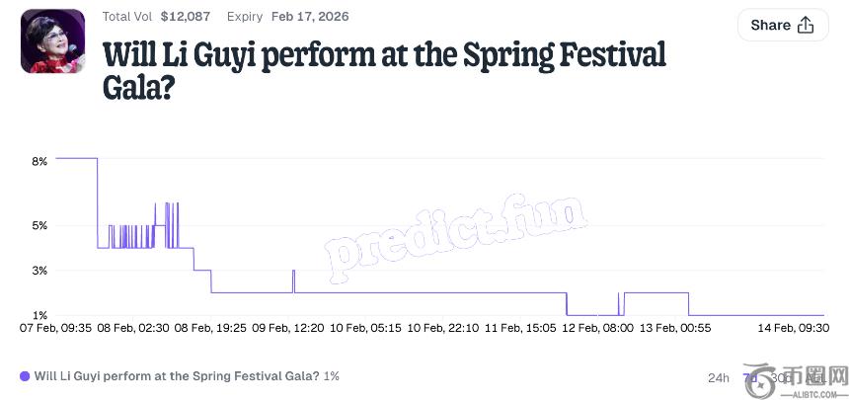Click the 07 Feb, 09:35 axis label

coord(55,327)
